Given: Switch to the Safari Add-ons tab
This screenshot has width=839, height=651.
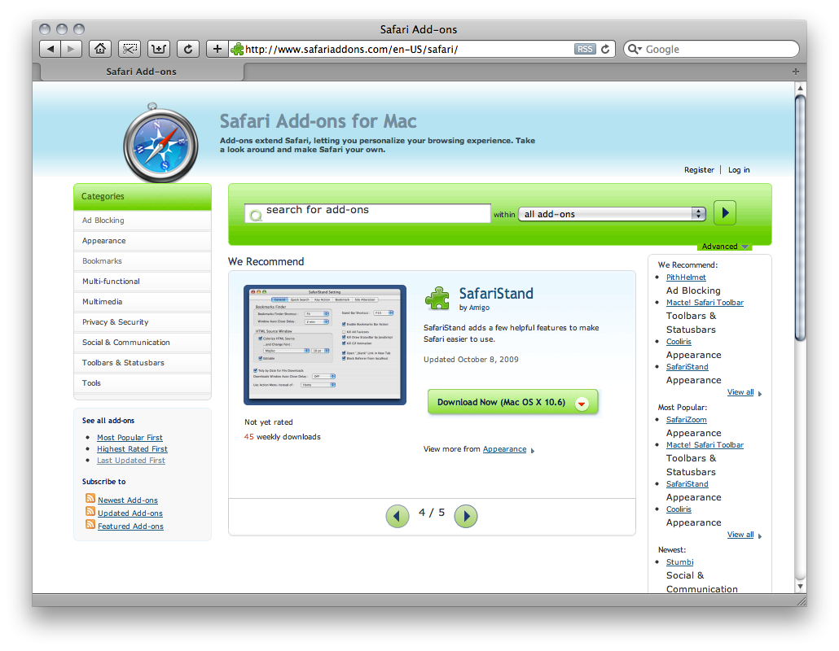Looking at the screenshot, I should coord(140,72).
